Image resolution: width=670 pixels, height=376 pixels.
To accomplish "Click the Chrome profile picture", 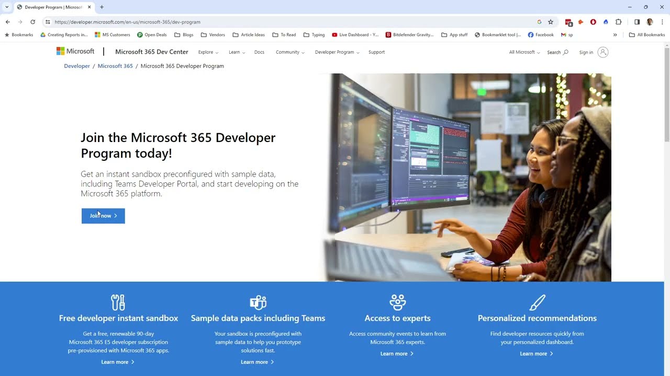I will 650,22.
